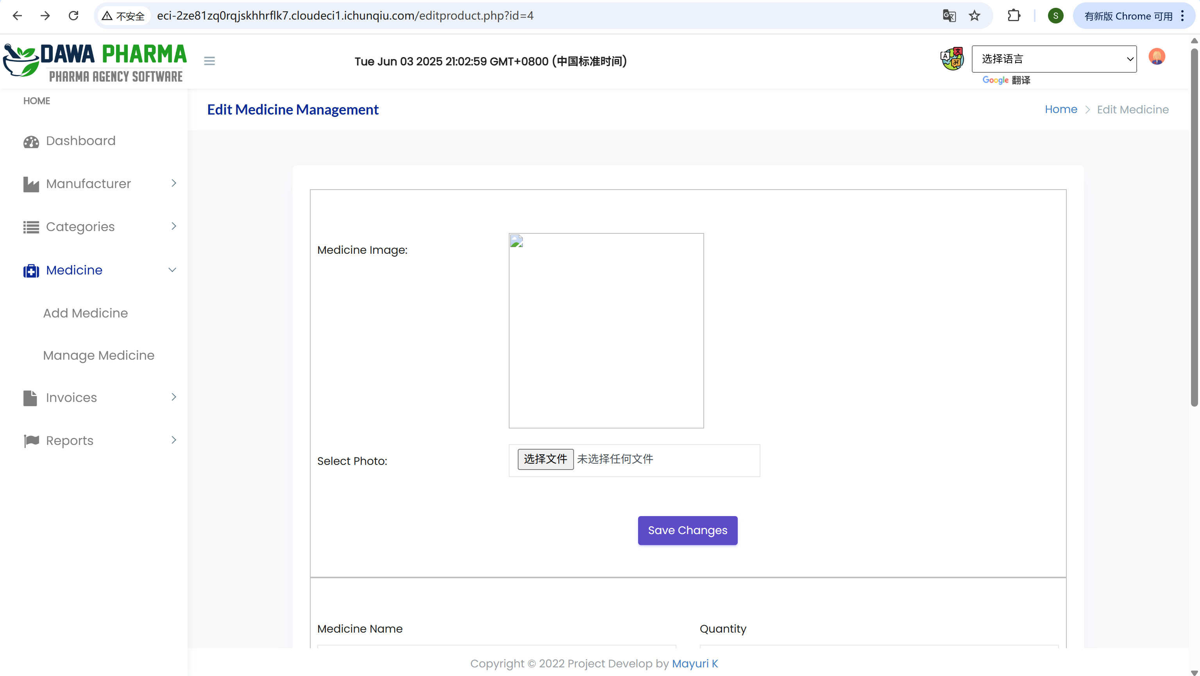Click the Manufacturer factory icon

coord(31,184)
